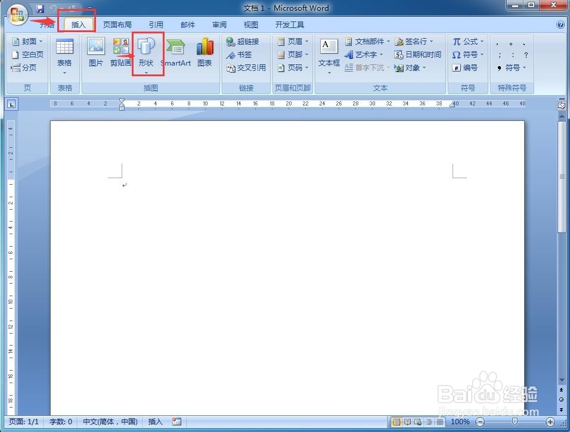Click in the blank document body
Image resolution: width=570 pixels, height=432 pixels.
pyautogui.click(x=287, y=269)
